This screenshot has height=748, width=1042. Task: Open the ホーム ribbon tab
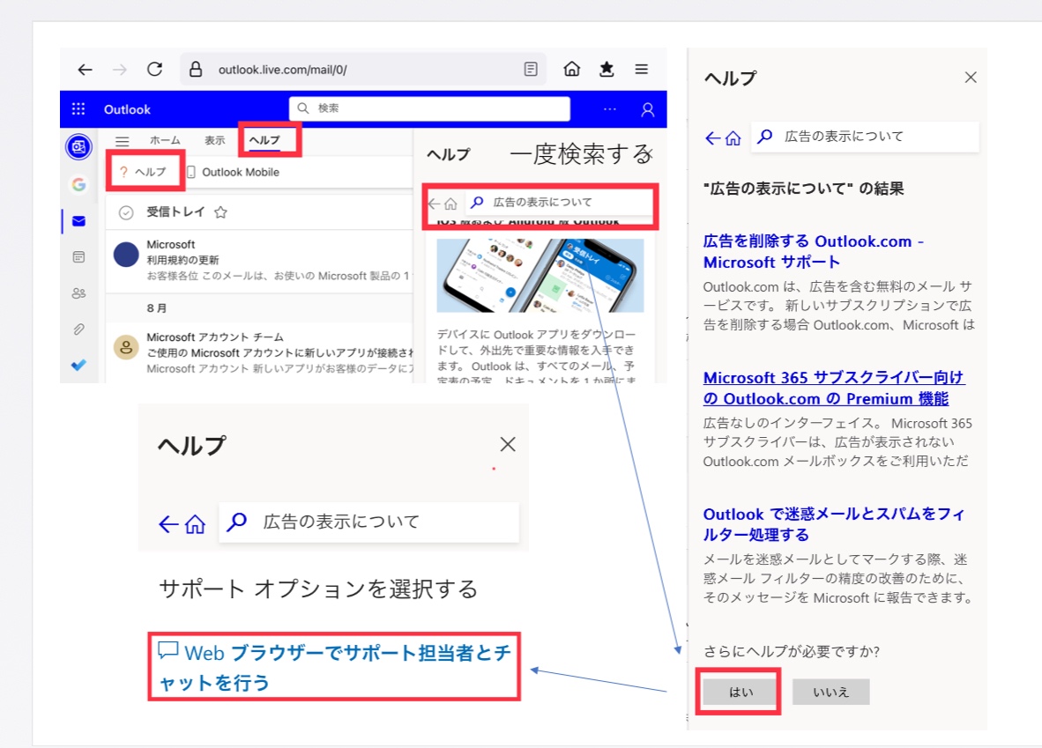coord(165,141)
